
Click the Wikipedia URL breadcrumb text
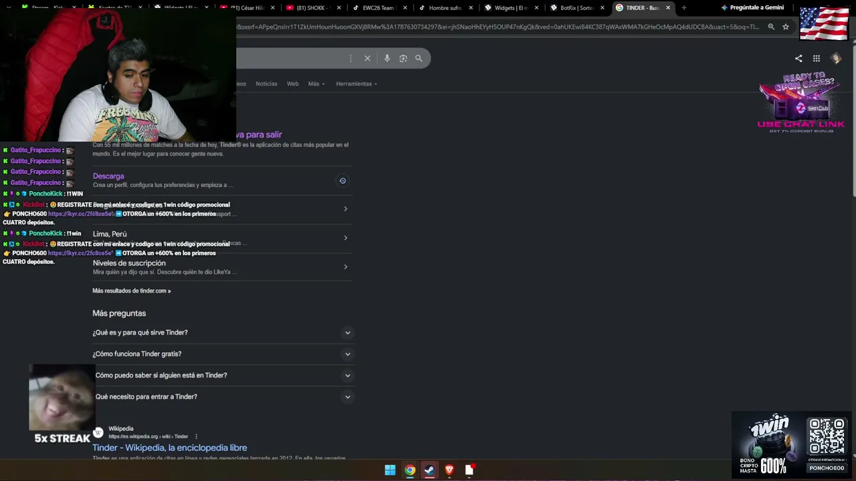pyautogui.click(x=148, y=437)
